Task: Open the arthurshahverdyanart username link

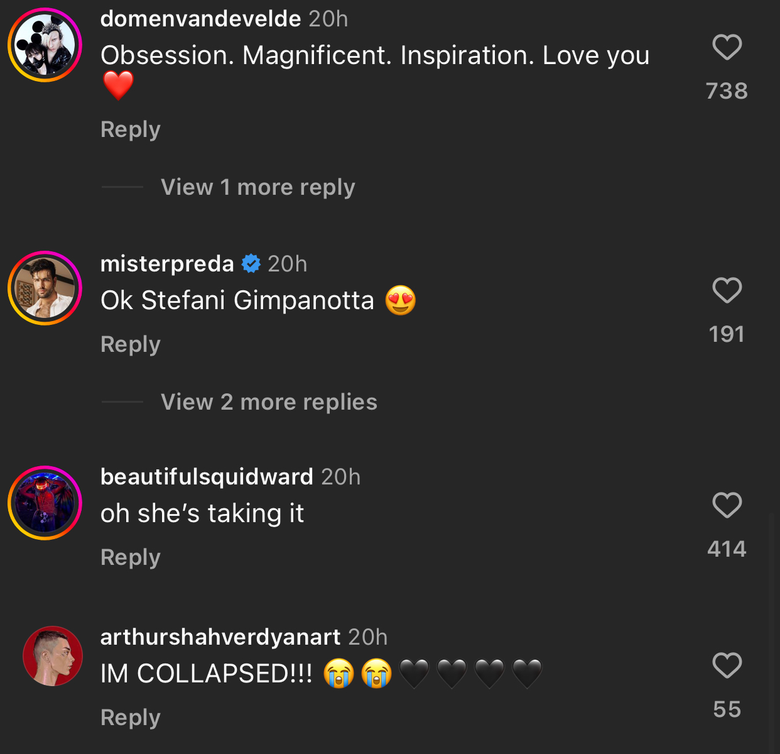Action: click(x=220, y=637)
